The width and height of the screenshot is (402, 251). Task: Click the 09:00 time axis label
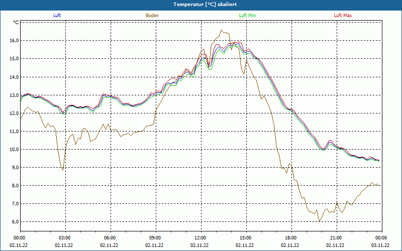coord(155,238)
